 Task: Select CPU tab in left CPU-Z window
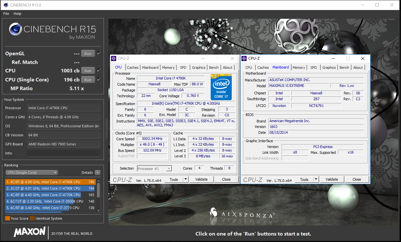(x=118, y=67)
